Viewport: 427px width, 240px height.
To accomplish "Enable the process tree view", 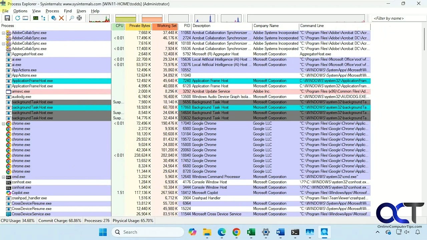I will tap(43, 18).
